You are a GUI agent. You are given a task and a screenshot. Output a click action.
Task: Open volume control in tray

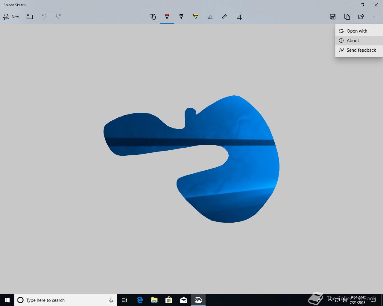click(344, 300)
